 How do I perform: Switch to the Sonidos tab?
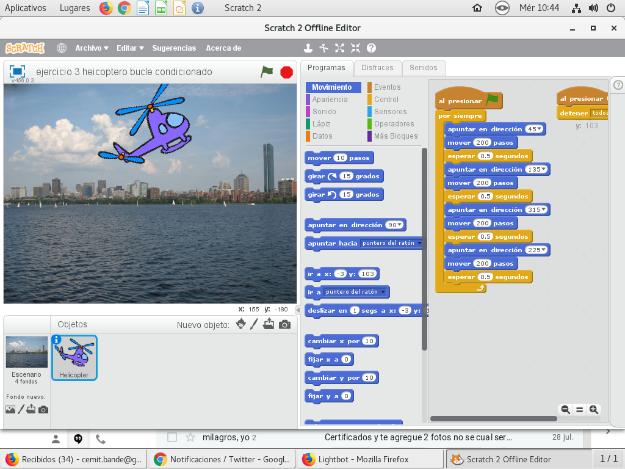(x=424, y=68)
